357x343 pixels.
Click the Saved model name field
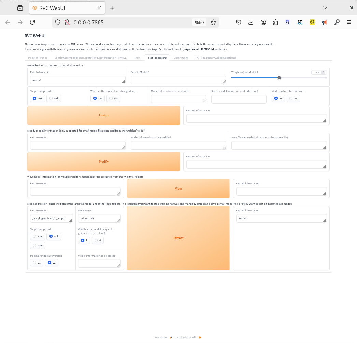[x=239, y=99]
